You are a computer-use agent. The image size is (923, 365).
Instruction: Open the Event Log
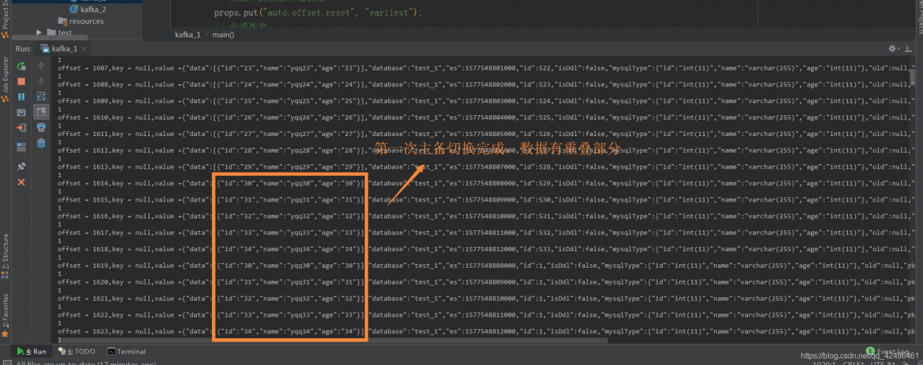tap(888, 351)
